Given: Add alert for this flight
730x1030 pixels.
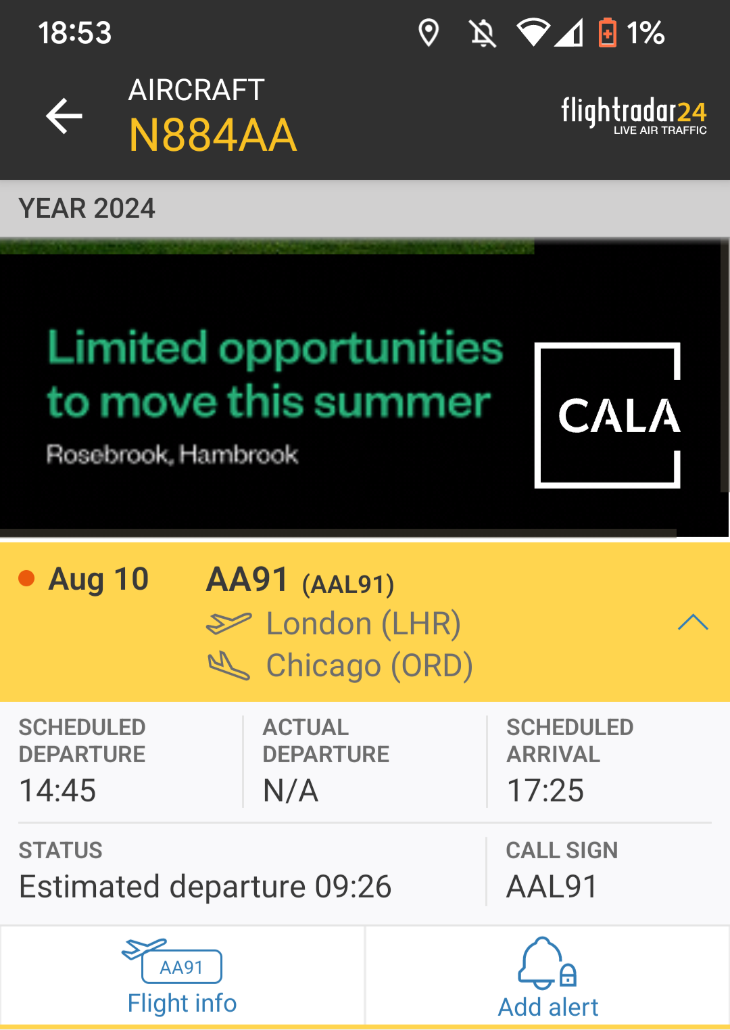Looking at the screenshot, I should (547, 977).
